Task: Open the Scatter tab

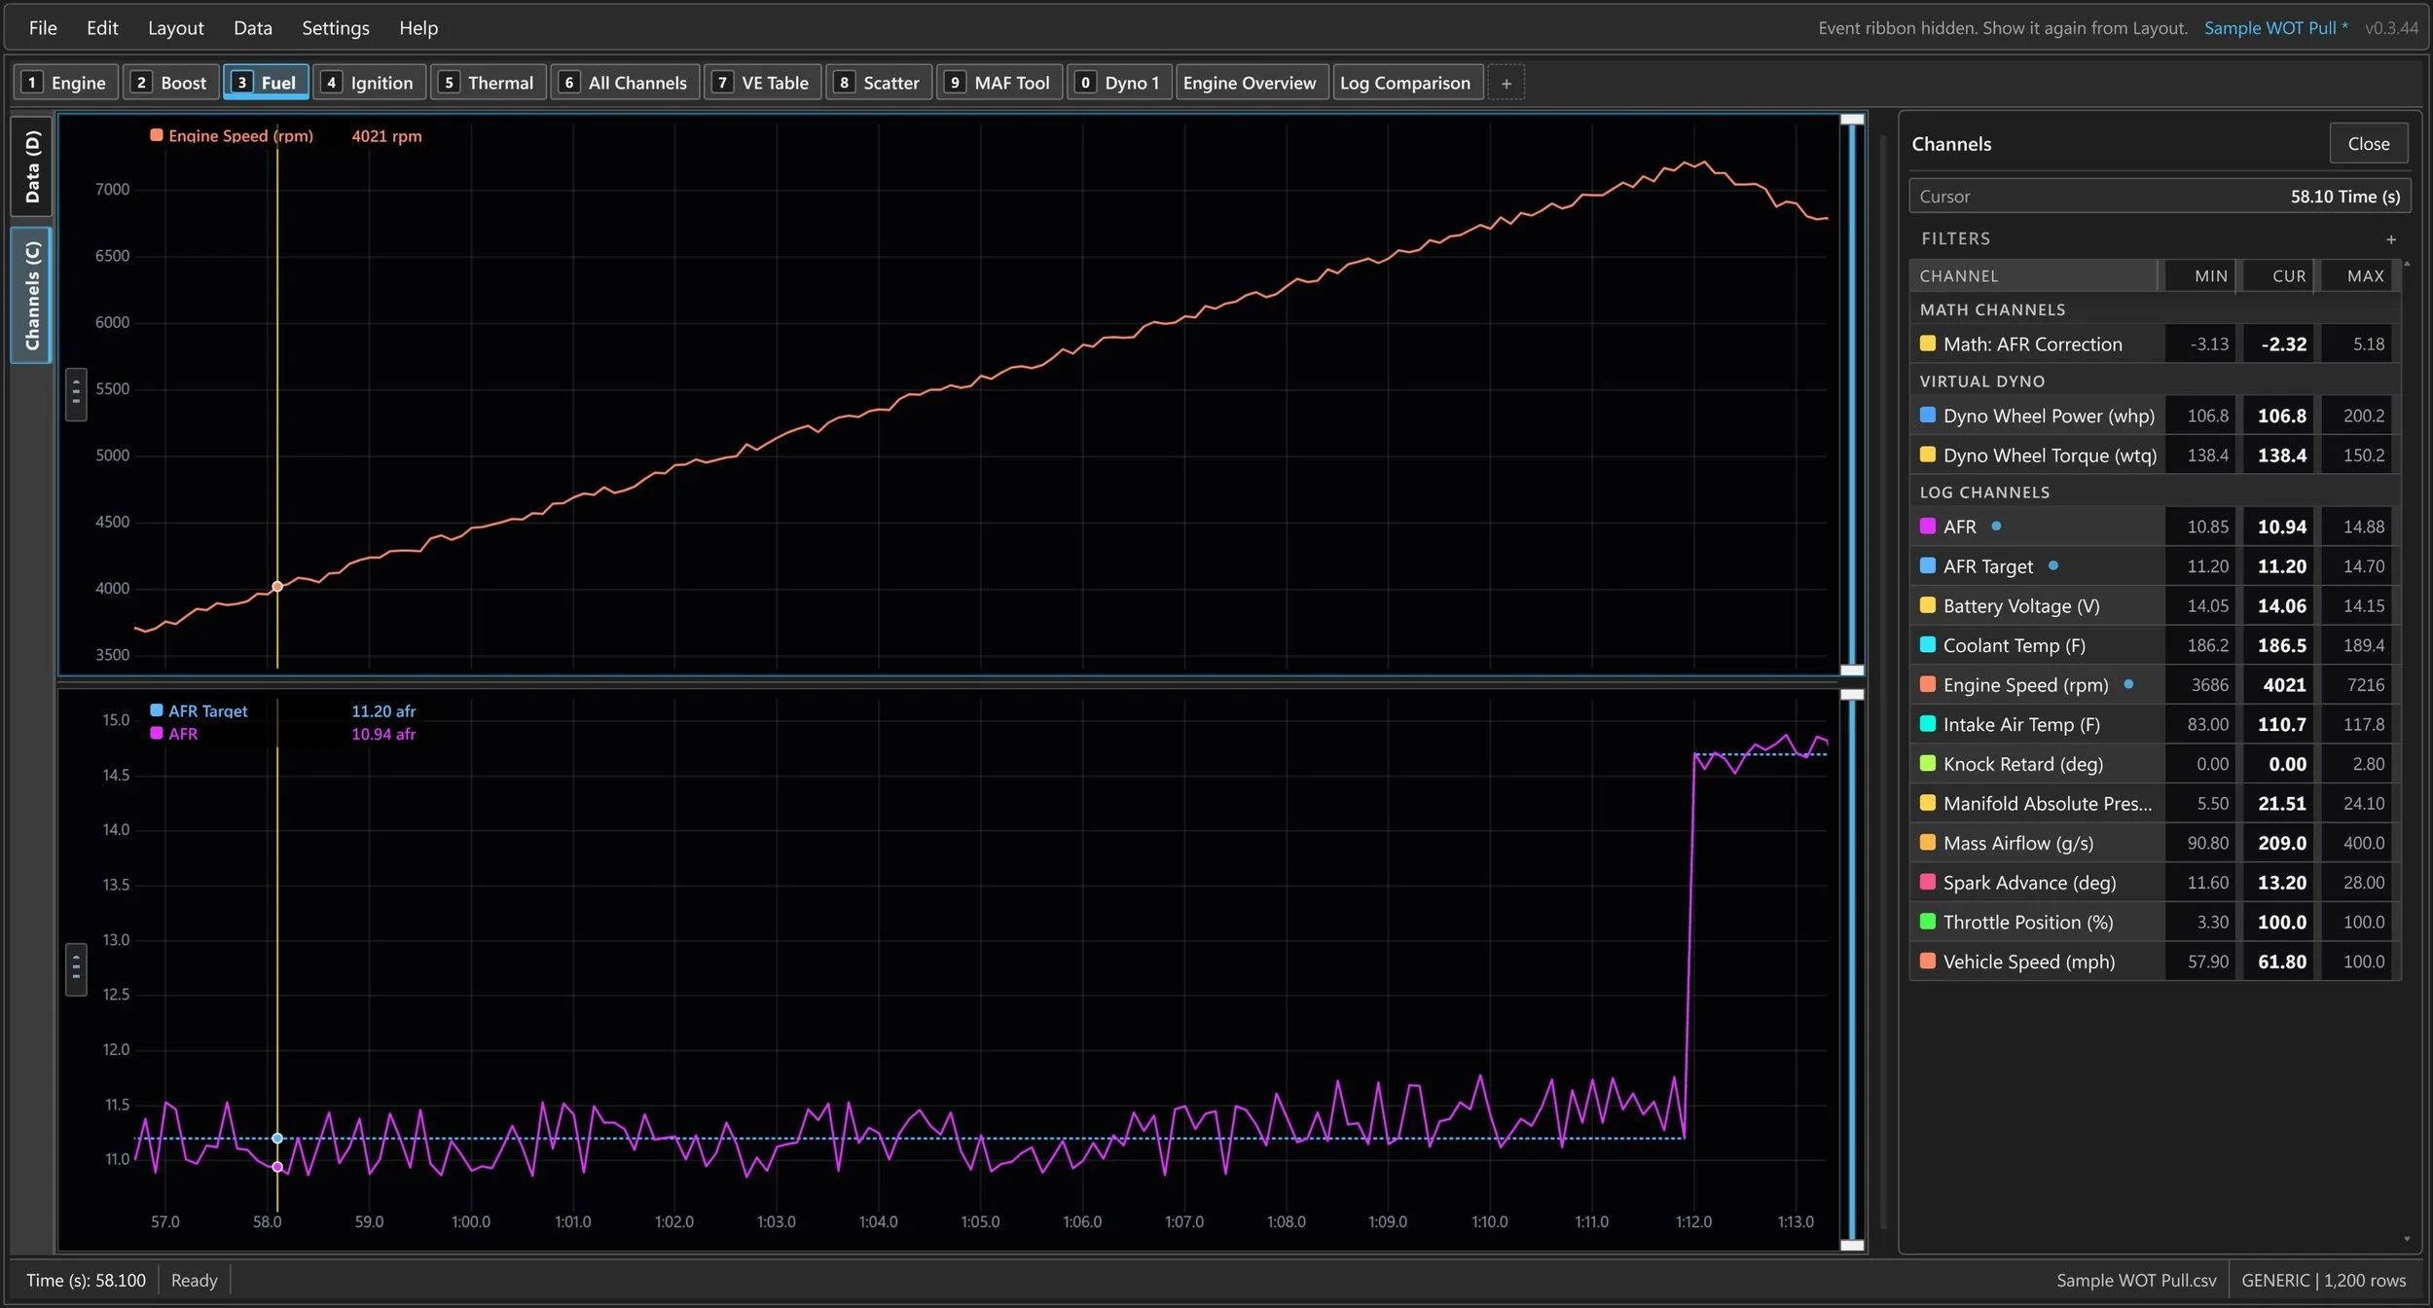Action: coord(879,83)
